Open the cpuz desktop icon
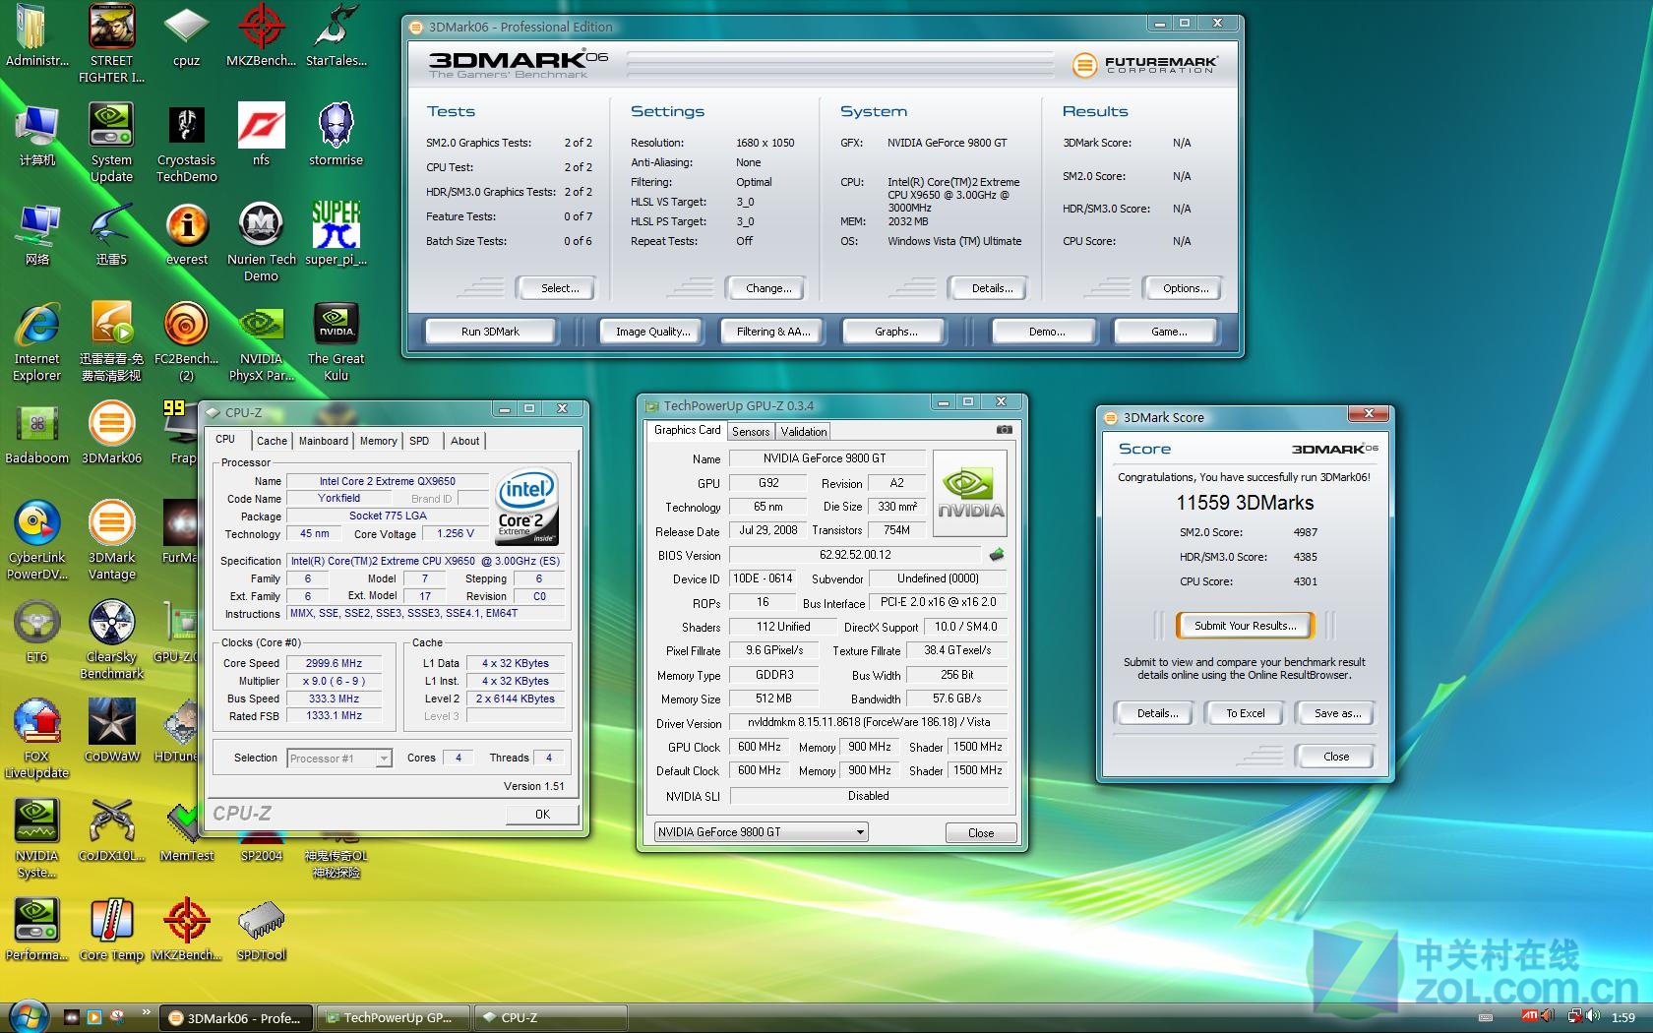 coord(186,36)
